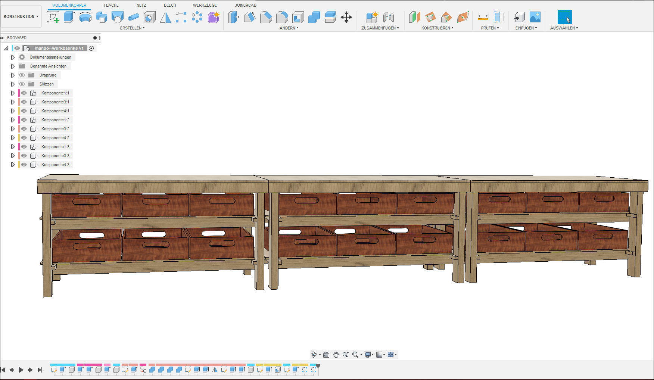Click the Hole tool icon

(x=150, y=17)
